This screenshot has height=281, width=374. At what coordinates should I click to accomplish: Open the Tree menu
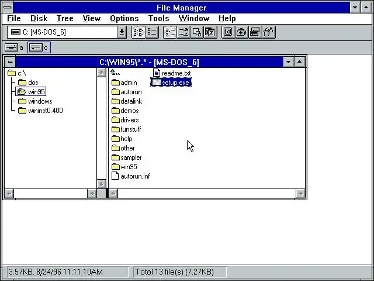tap(65, 18)
